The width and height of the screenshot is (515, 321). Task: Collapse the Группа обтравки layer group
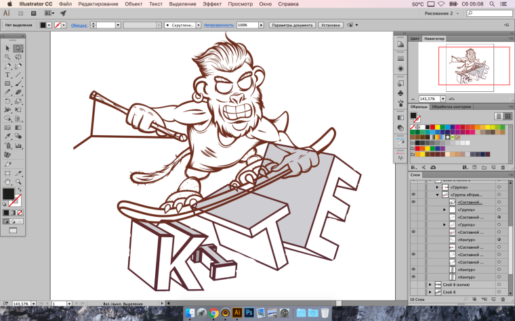437,194
